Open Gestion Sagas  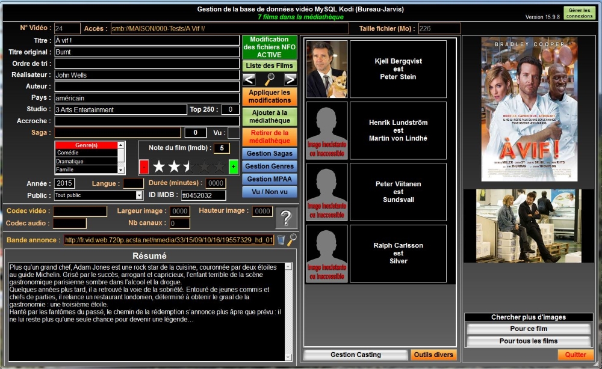point(269,154)
